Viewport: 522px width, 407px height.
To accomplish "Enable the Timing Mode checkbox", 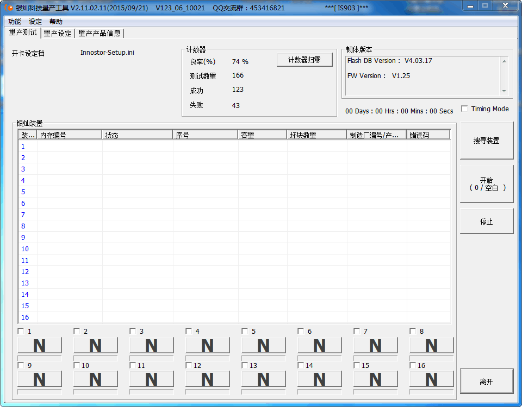I will (x=464, y=109).
